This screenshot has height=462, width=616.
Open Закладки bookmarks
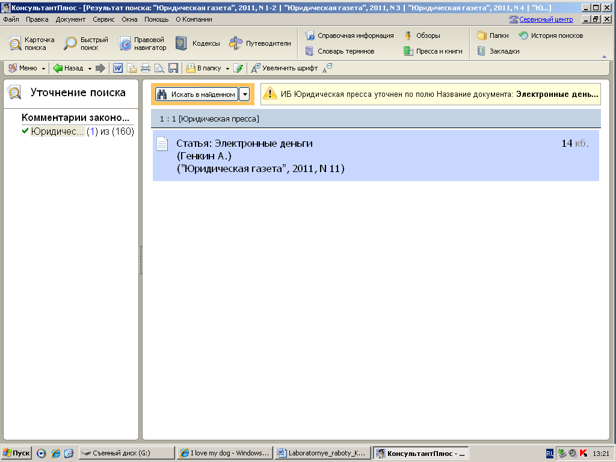(x=498, y=51)
